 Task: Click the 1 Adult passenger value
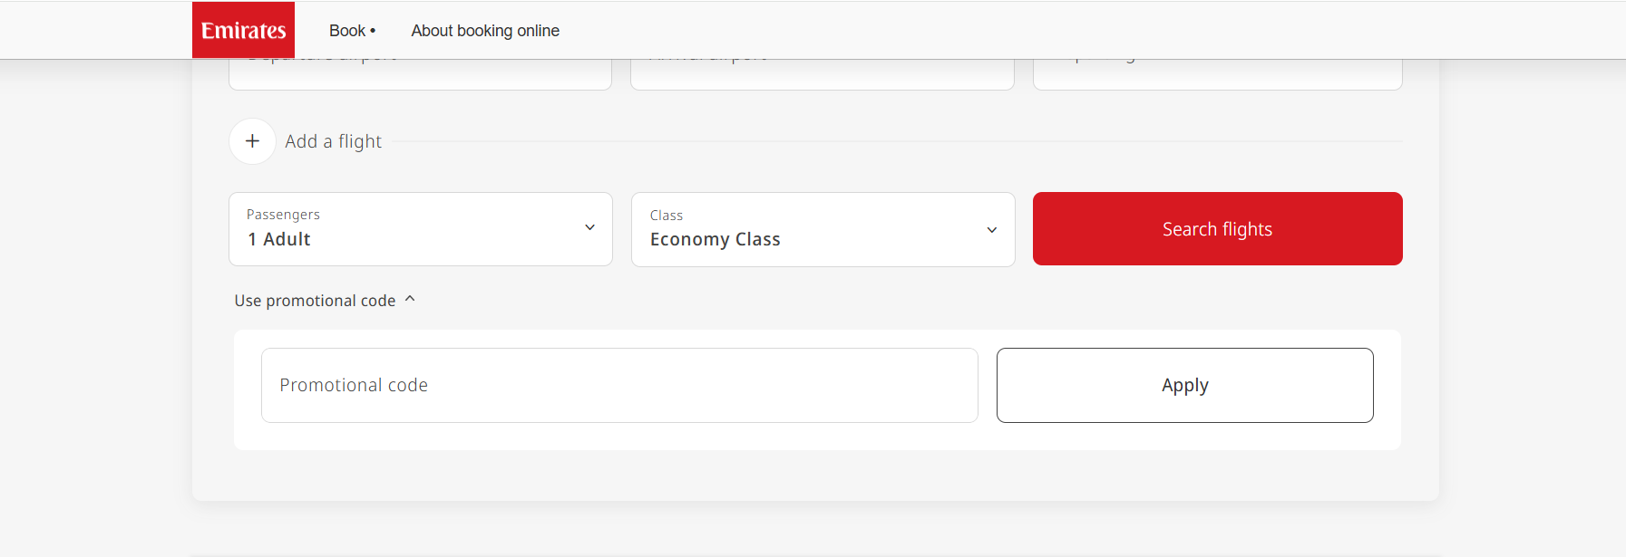point(279,240)
